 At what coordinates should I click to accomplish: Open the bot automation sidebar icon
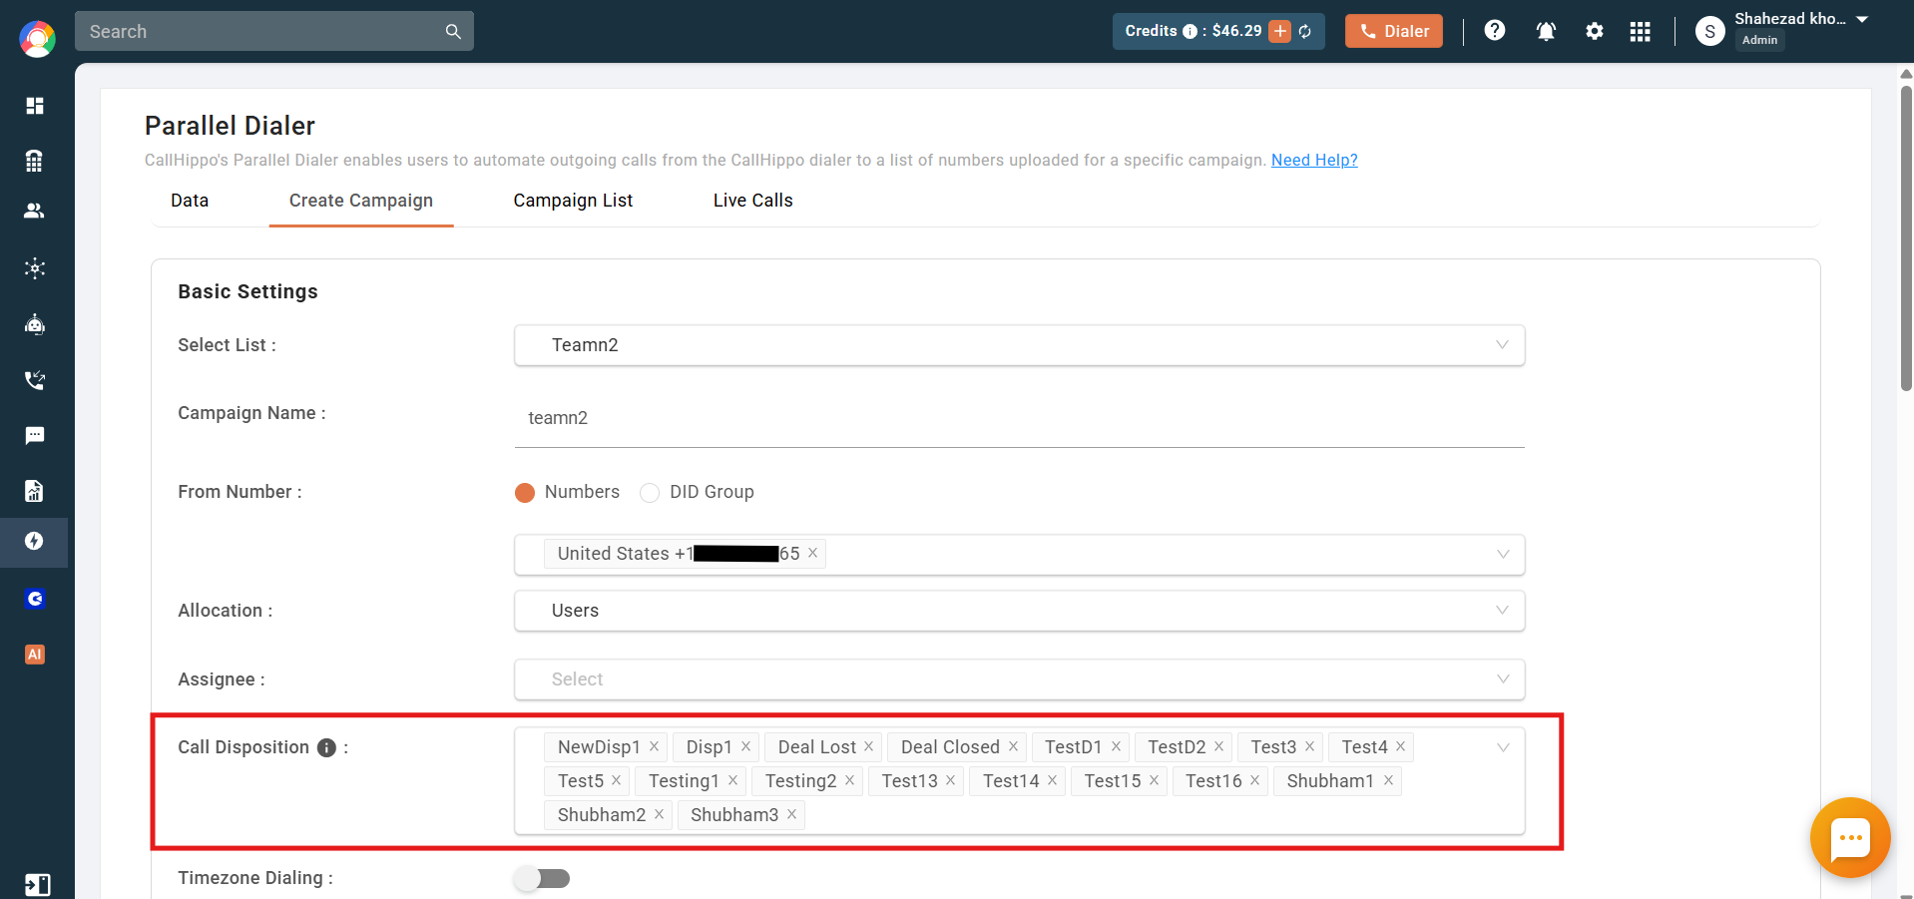point(35,324)
